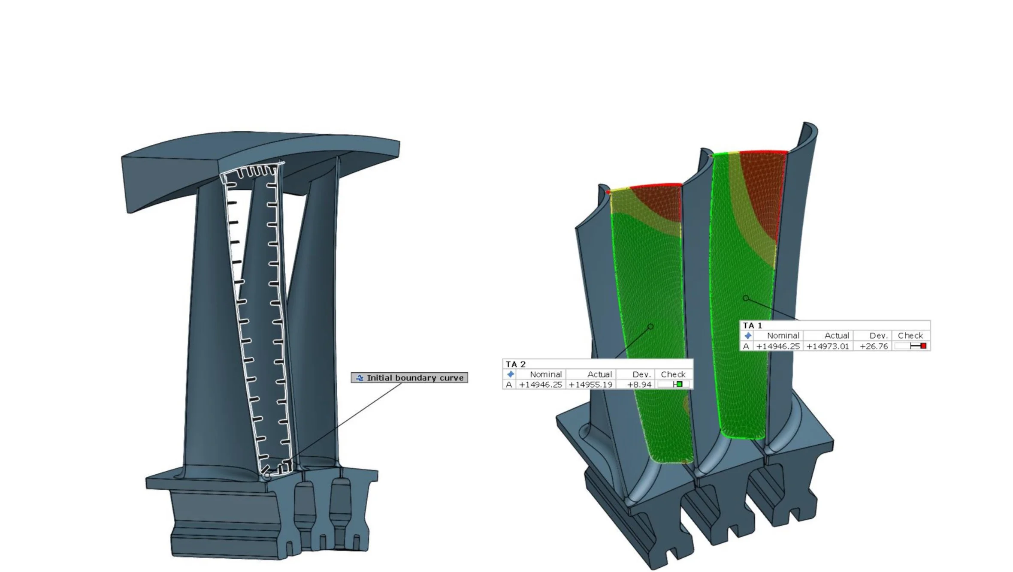Screen dimensions: 1013x572
Task: Select actual value +14955.19 in TA 2
Action: click(x=590, y=385)
